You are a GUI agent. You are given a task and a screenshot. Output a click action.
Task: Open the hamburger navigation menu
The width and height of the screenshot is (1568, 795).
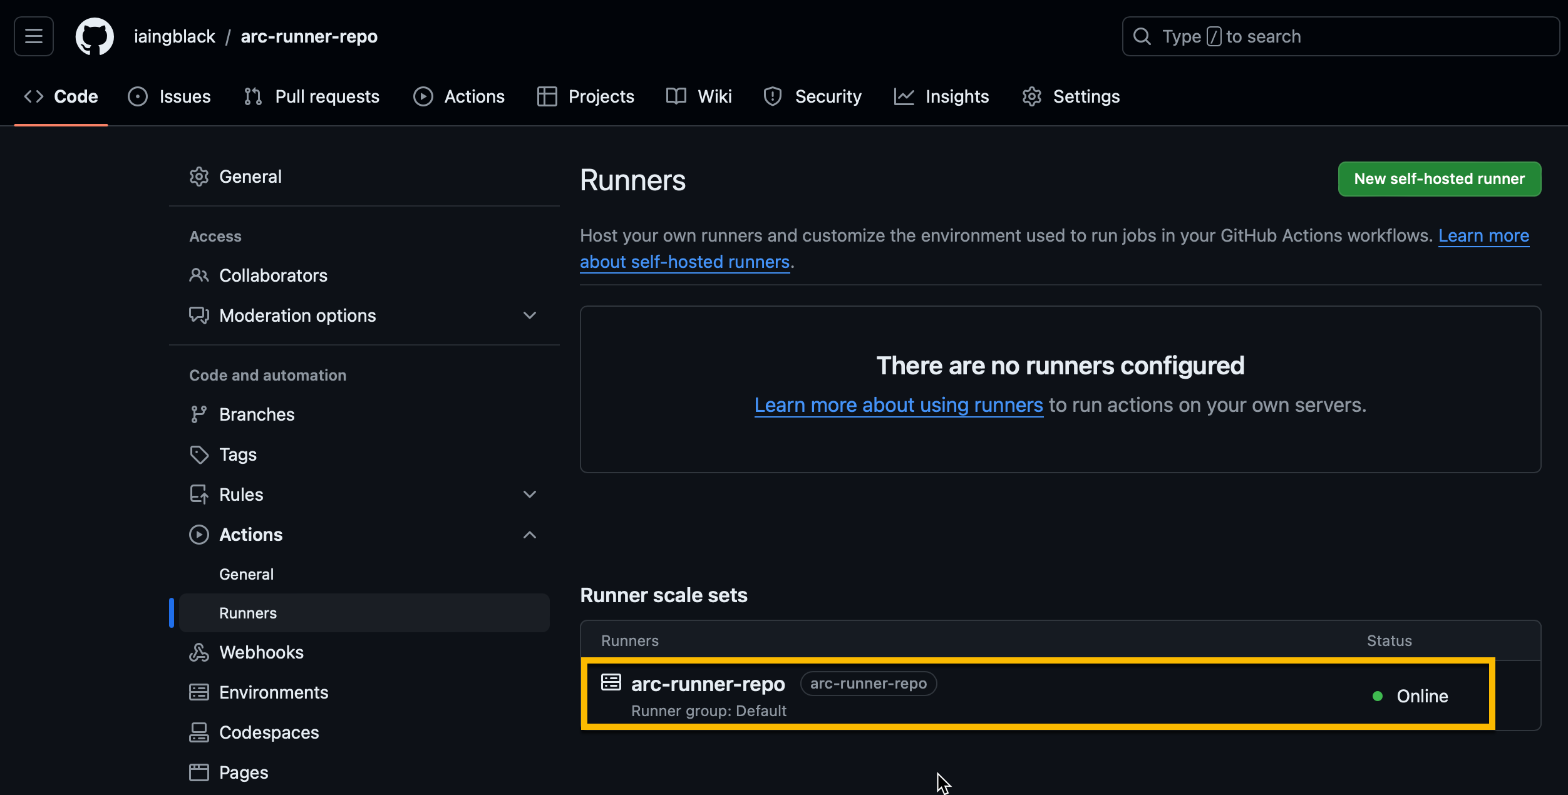(34, 36)
